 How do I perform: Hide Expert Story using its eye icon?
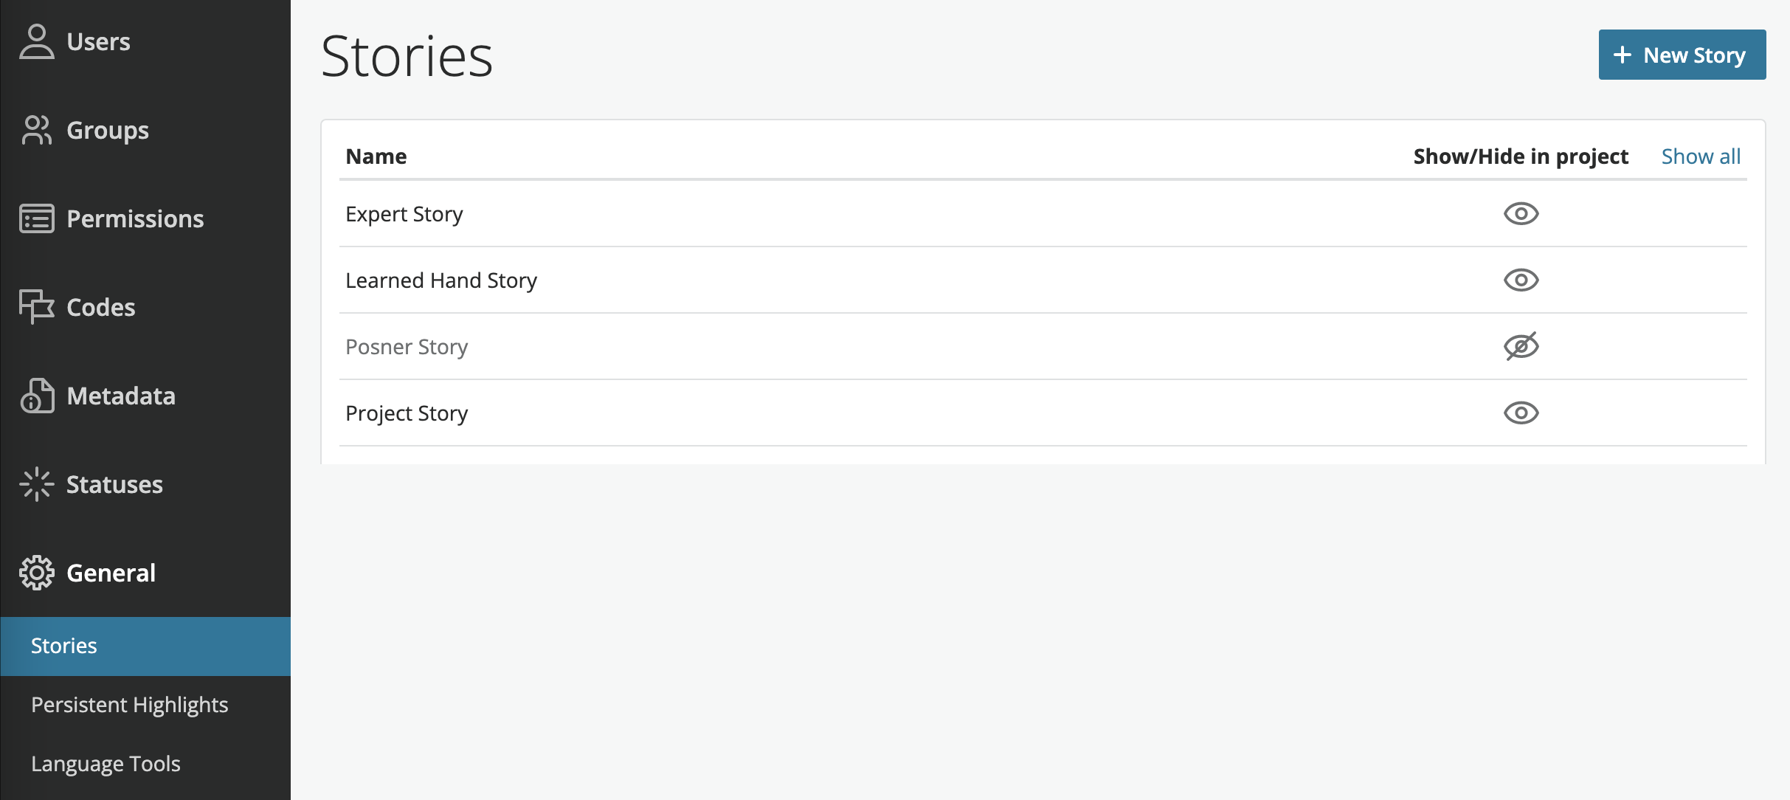tap(1521, 214)
